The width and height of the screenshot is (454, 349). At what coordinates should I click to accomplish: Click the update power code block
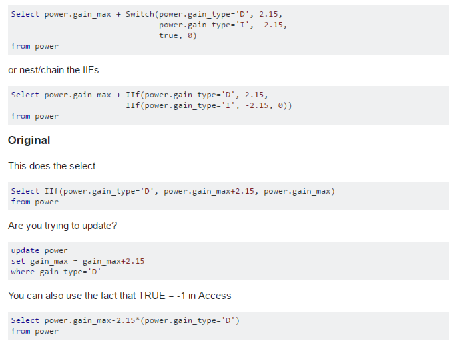(228, 261)
